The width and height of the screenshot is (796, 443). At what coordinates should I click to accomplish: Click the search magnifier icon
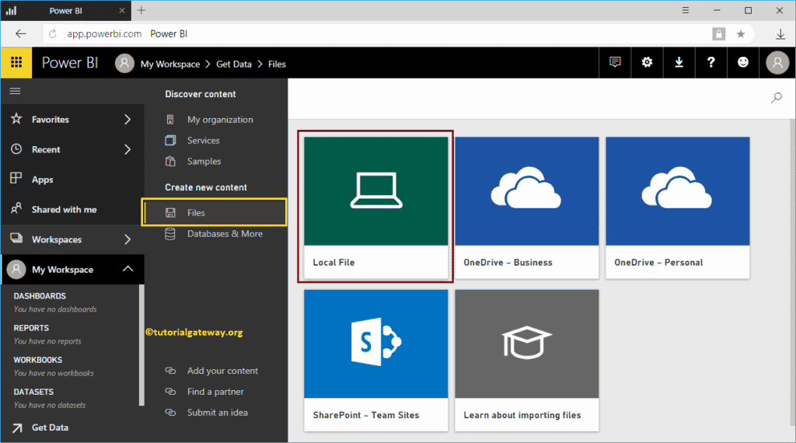point(777,97)
